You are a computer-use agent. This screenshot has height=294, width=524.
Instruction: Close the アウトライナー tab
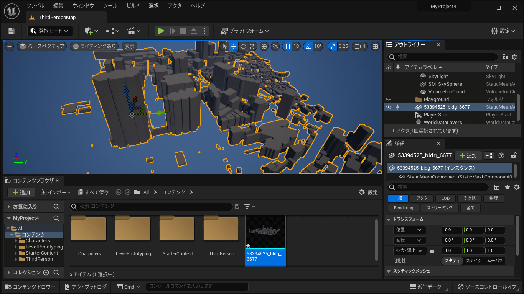438,44
